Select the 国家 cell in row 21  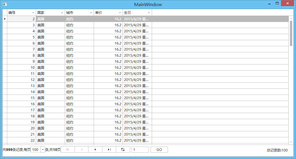click(50, 134)
